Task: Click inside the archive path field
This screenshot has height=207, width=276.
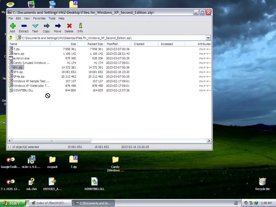Action: tap(111, 38)
